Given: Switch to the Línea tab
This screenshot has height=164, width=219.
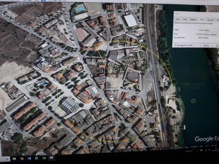Looking at the screenshot, I should click(x=178, y=20).
